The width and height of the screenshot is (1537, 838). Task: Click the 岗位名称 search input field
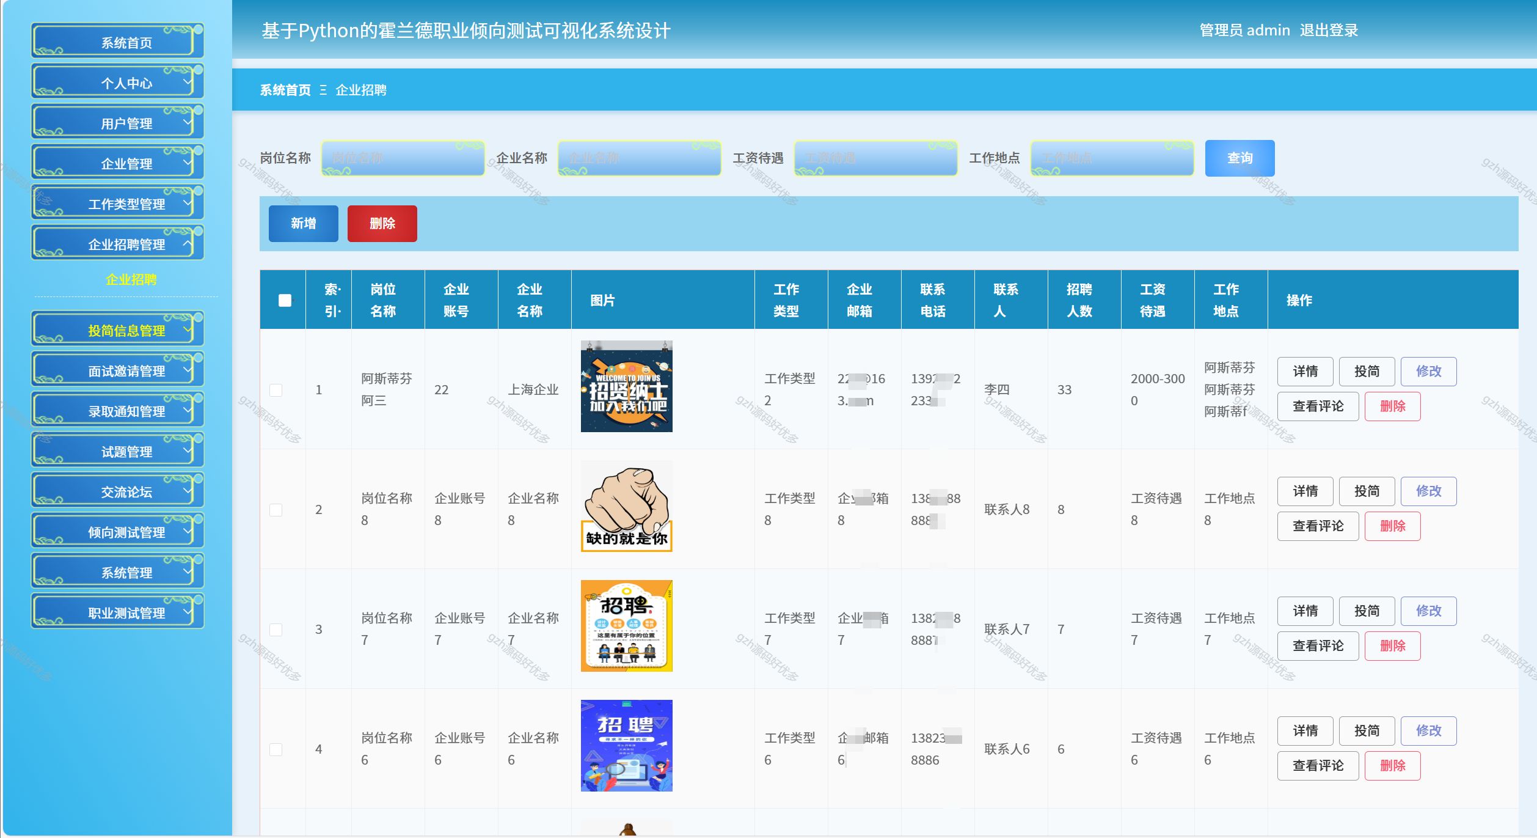(x=403, y=158)
